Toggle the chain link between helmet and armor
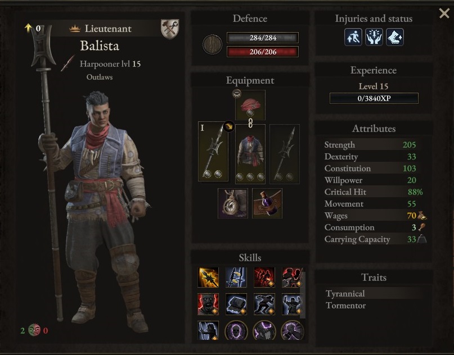The width and height of the screenshot is (454, 355). point(250,123)
